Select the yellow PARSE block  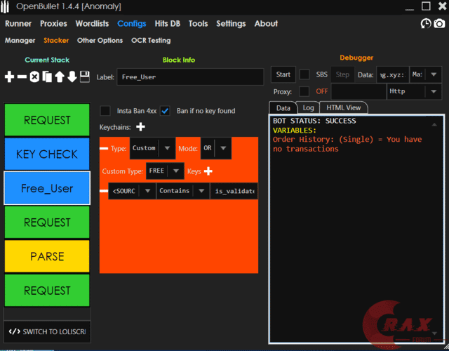pos(47,257)
